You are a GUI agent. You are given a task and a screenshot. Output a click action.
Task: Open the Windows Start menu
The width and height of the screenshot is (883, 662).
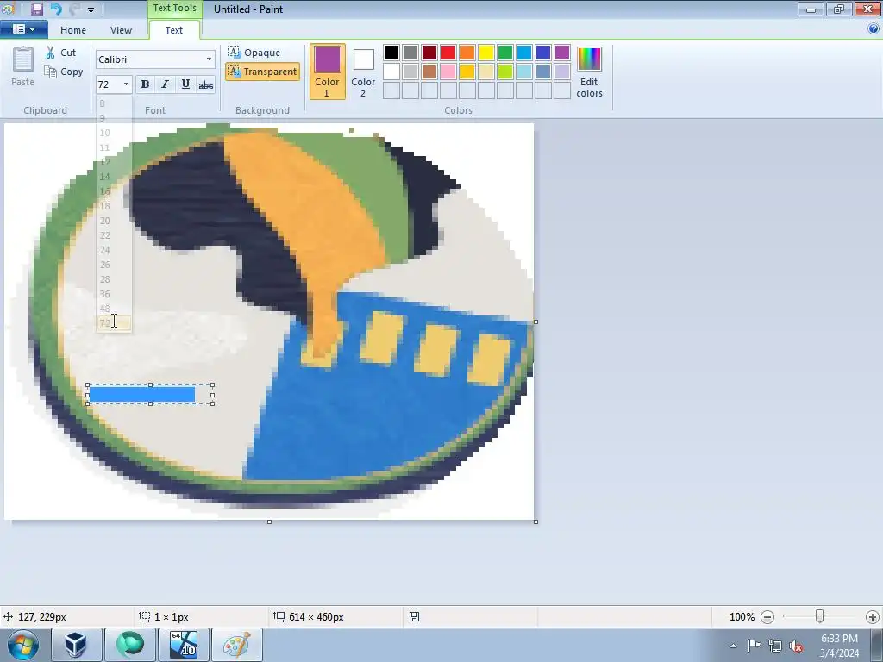pos(23,645)
